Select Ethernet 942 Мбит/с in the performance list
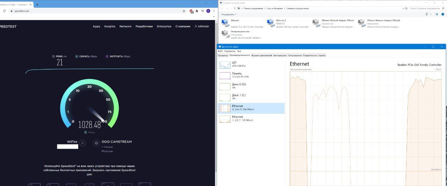447x186 pixels. pos(251,108)
